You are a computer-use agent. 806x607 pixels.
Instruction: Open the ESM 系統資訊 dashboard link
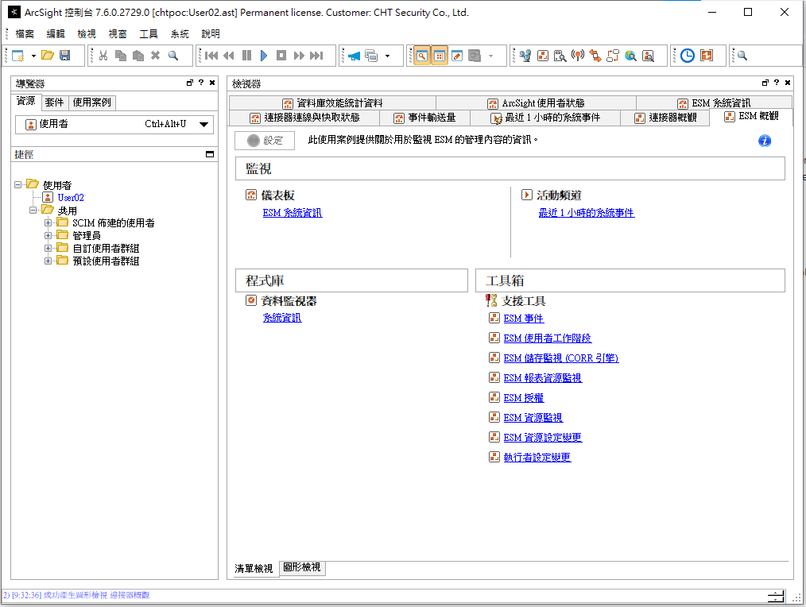(293, 213)
